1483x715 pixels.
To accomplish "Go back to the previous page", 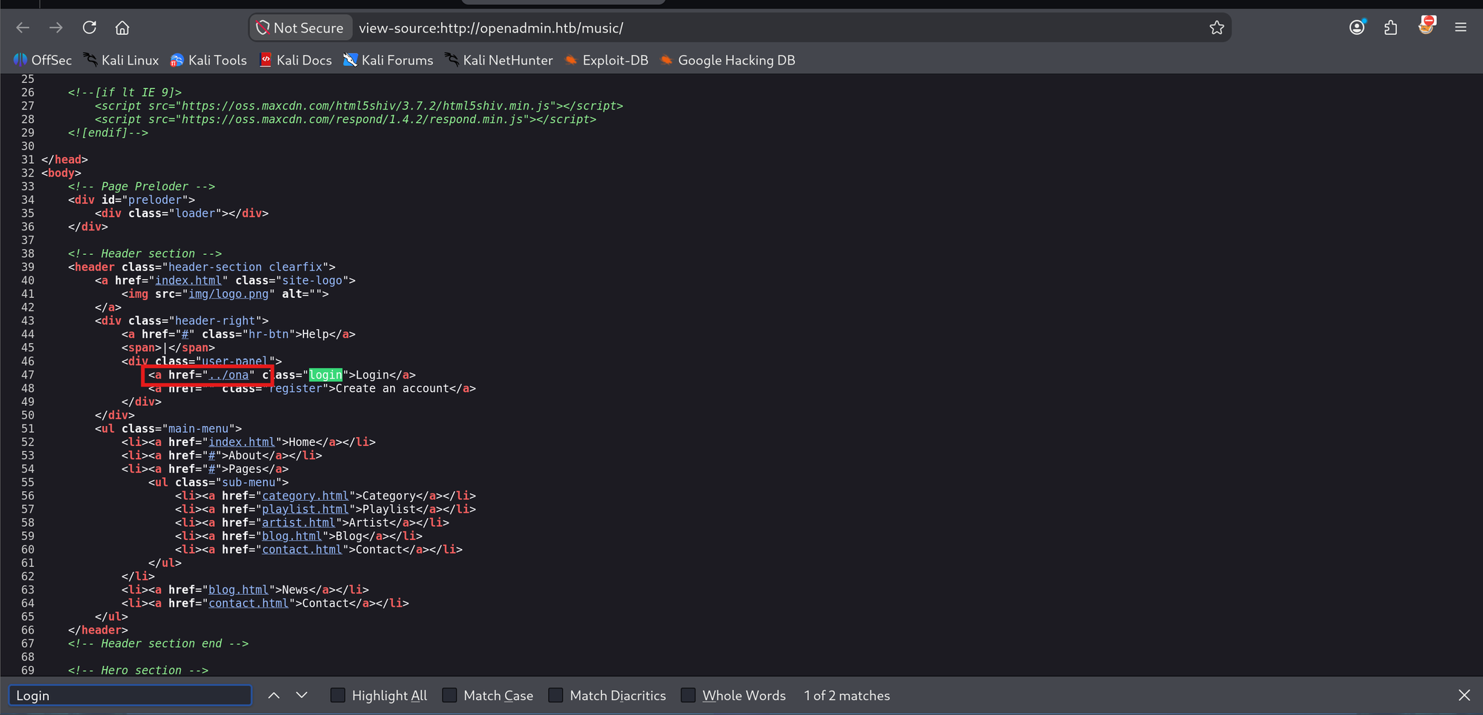I will tap(23, 27).
